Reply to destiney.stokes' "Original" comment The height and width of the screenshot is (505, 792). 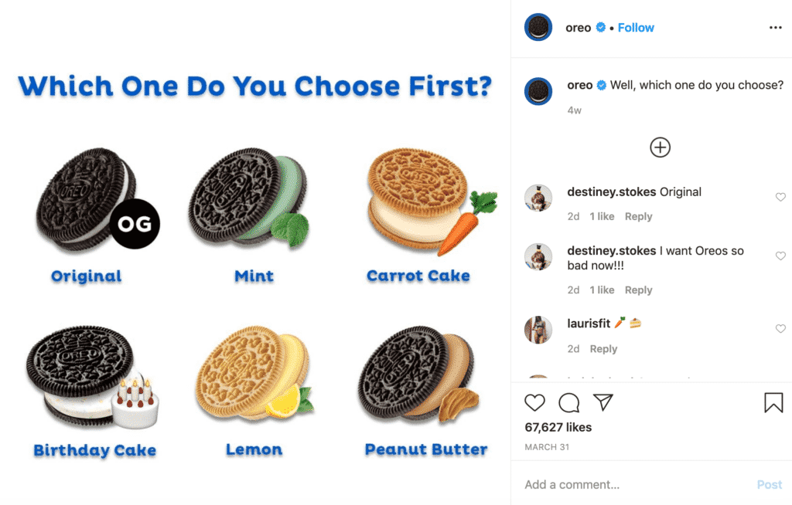(638, 216)
